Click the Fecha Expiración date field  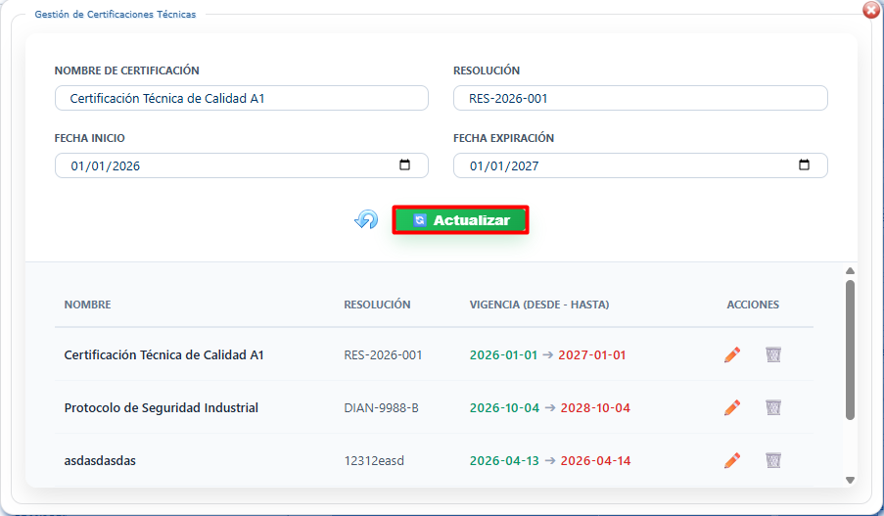[625, 165]
